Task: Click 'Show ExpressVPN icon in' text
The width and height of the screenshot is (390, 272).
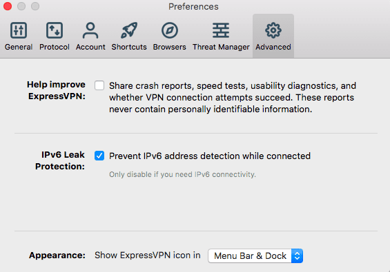Action: pyautogui.click(x=148, y=255)
